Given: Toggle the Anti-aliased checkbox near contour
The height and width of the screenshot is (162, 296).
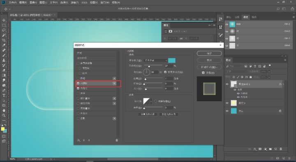Looking at the screenshot, I should 156,101.
